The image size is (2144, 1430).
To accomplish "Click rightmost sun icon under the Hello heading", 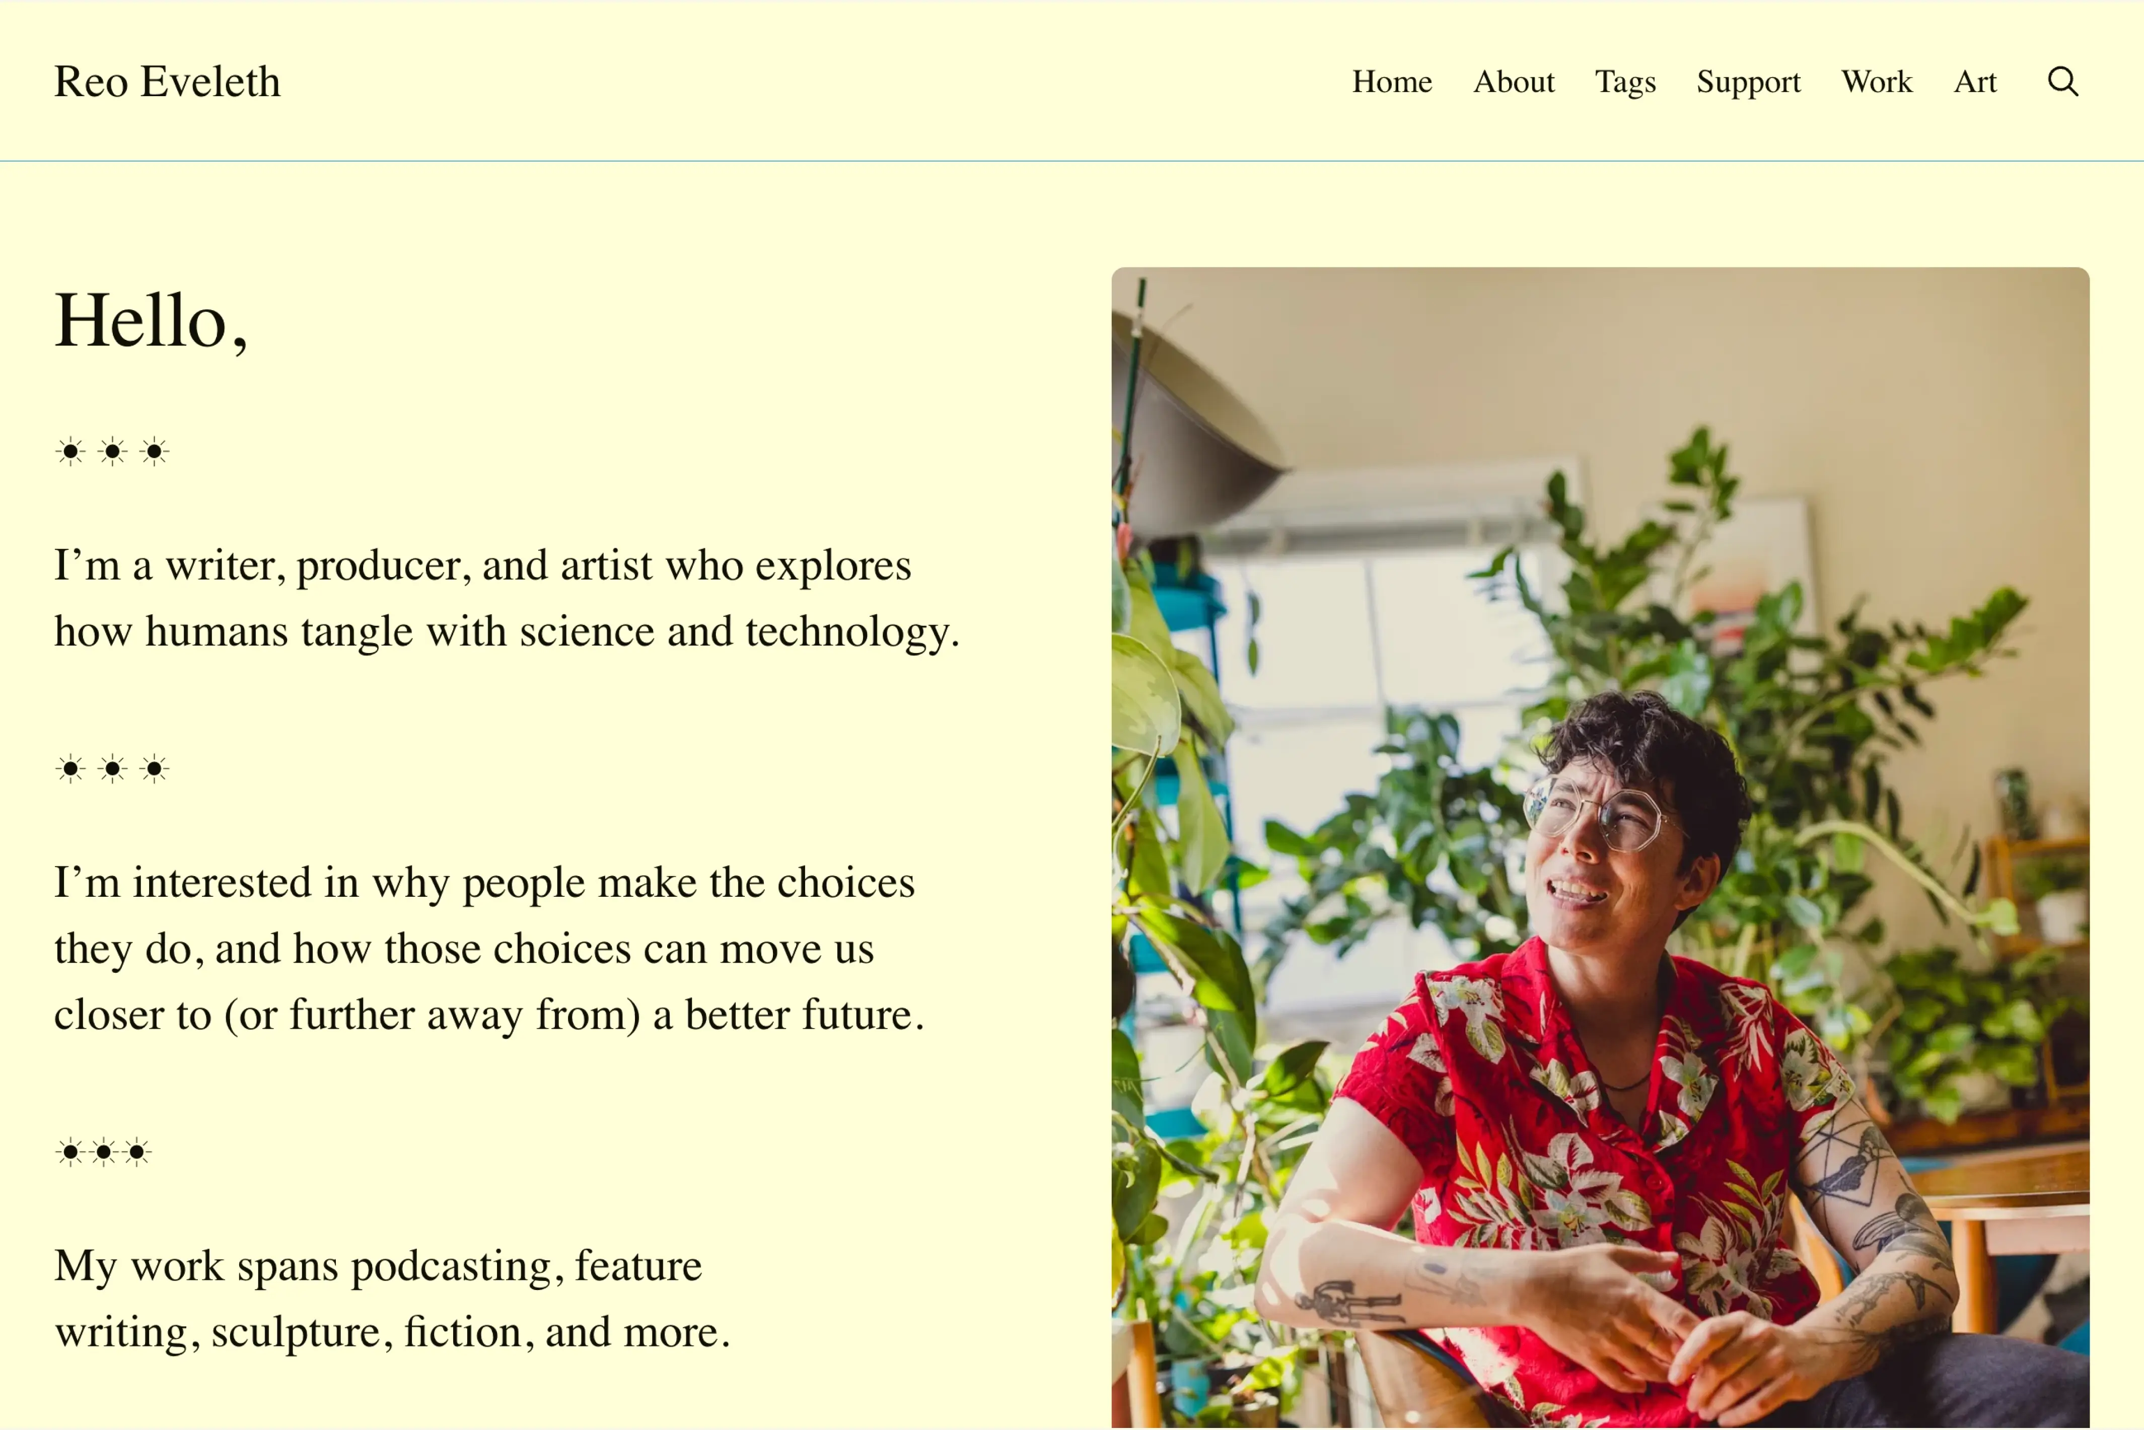I will (x=154, y=451).
